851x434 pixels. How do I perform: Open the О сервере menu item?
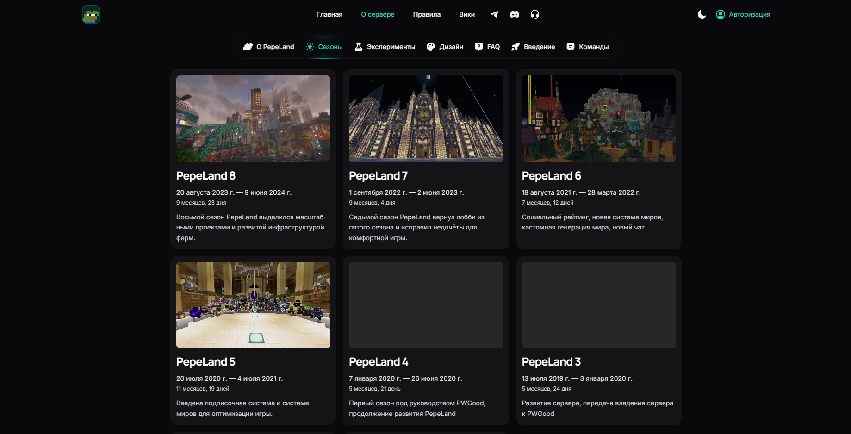tap(378, 14)
